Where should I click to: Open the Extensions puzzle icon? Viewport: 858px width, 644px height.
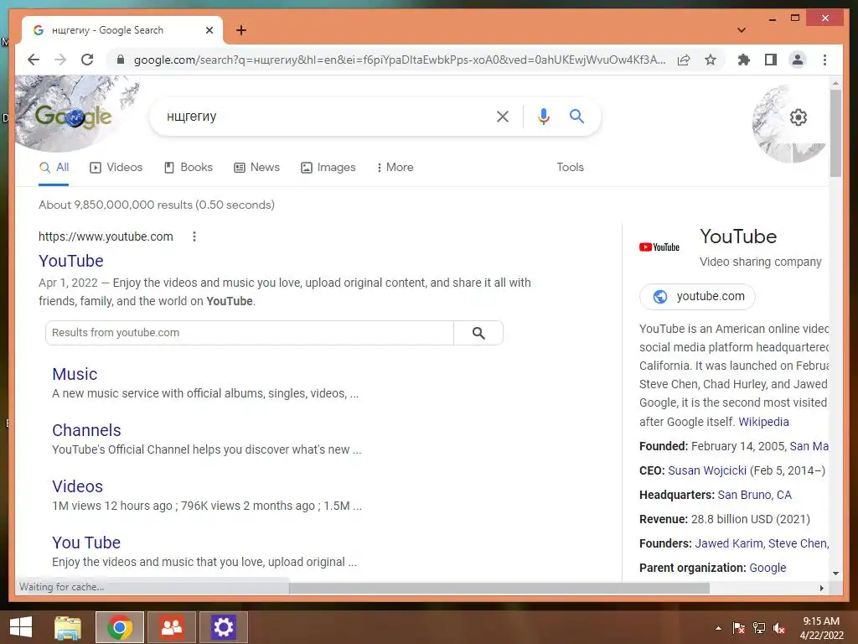coord(744,60)
